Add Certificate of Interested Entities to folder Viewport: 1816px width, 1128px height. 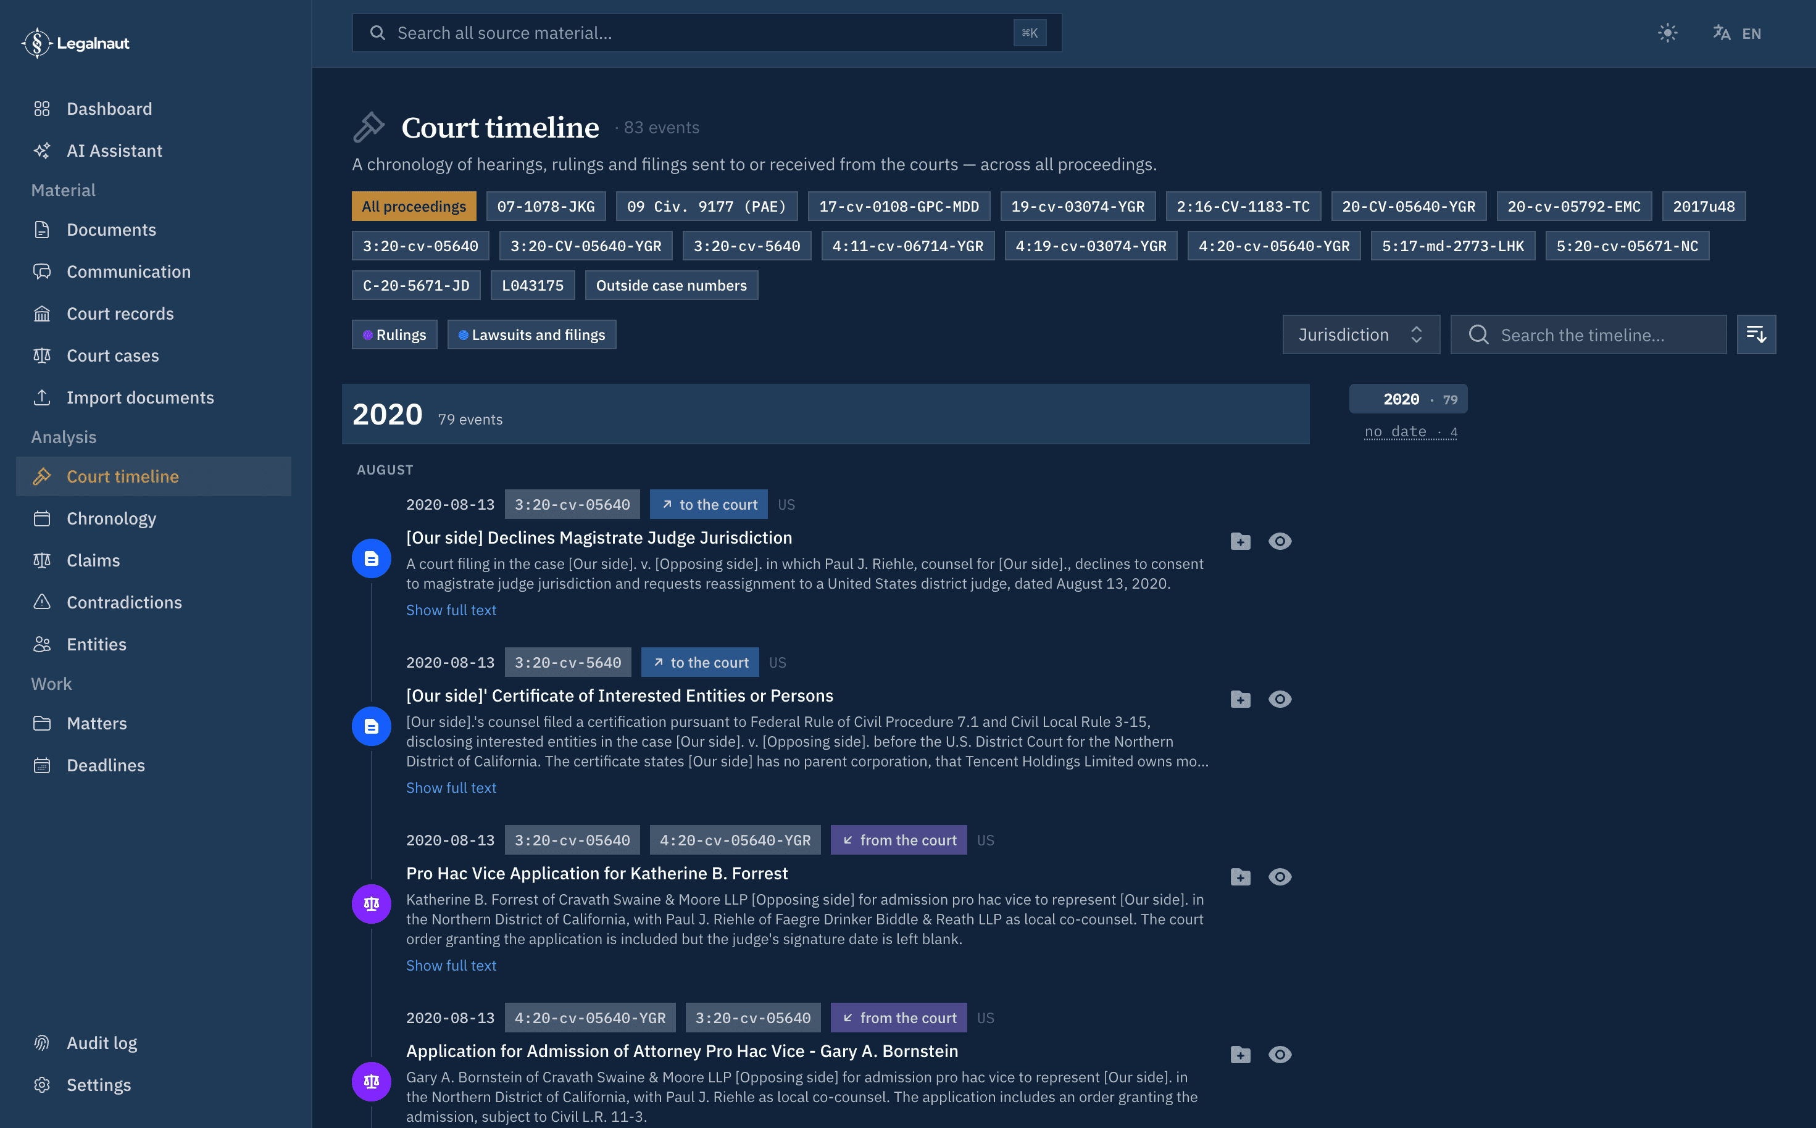[x=1240, y=699]
